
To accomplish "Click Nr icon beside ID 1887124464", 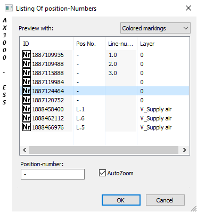I will pos(27,91).
